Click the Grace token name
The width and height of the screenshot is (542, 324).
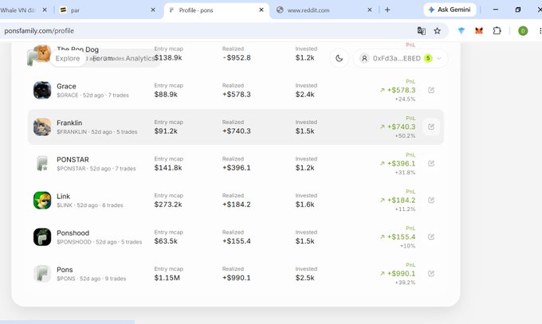tap(66, 86)
